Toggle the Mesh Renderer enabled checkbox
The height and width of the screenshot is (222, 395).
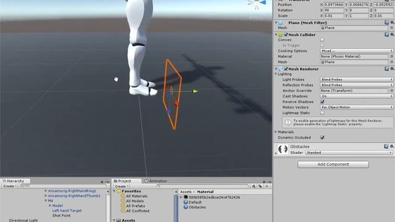286,68
